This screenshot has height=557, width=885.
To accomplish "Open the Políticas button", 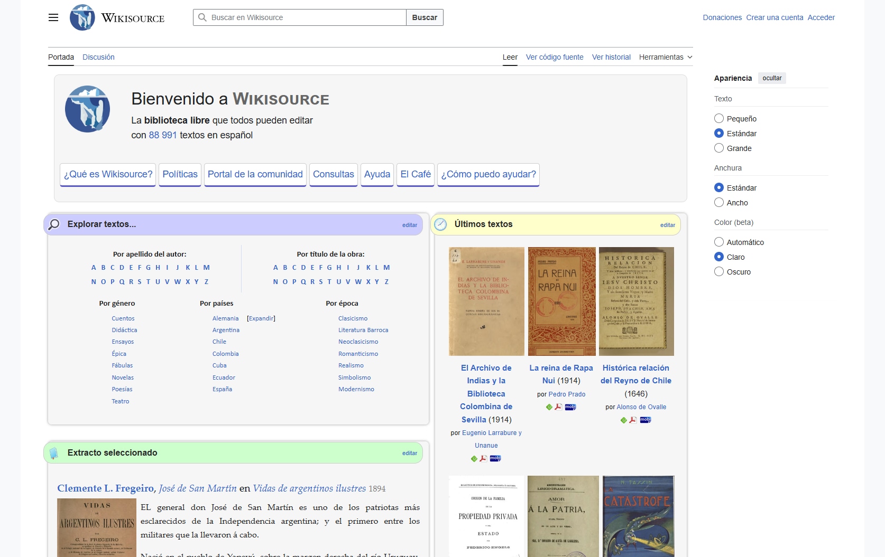I will click(180, 175).
